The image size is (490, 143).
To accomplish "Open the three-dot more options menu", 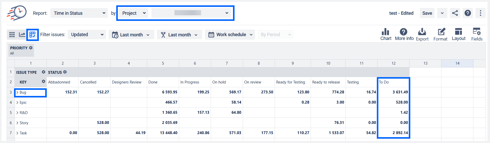I will pos(481,13).
